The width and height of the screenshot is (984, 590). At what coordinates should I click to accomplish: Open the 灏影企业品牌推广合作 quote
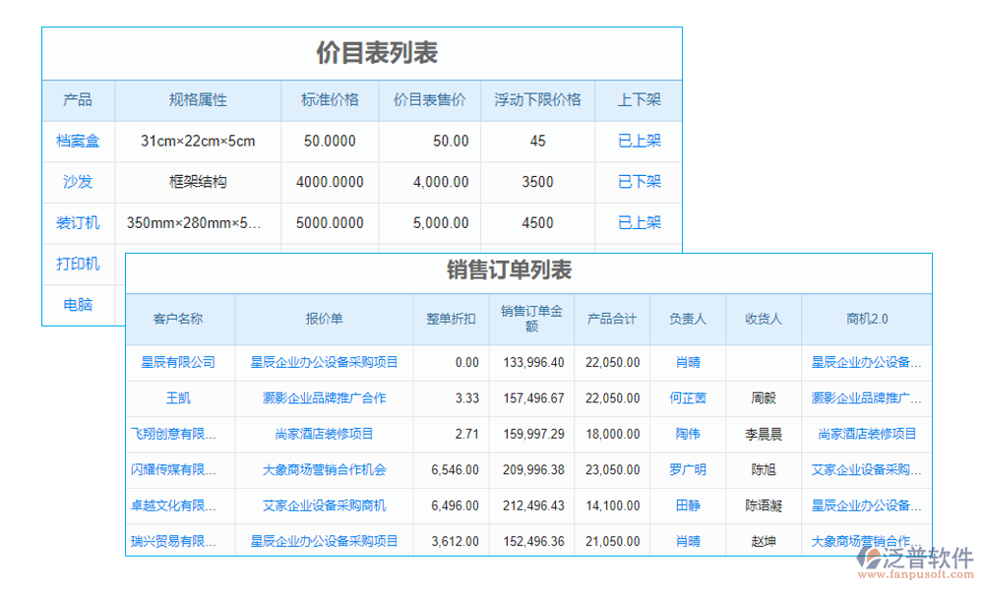click(324, 397)
